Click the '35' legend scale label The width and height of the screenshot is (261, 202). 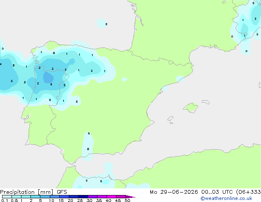pos(99,200)
